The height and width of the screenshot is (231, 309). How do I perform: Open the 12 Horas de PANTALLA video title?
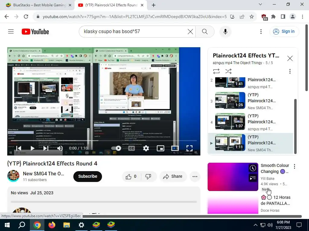[x=276, y=200]
